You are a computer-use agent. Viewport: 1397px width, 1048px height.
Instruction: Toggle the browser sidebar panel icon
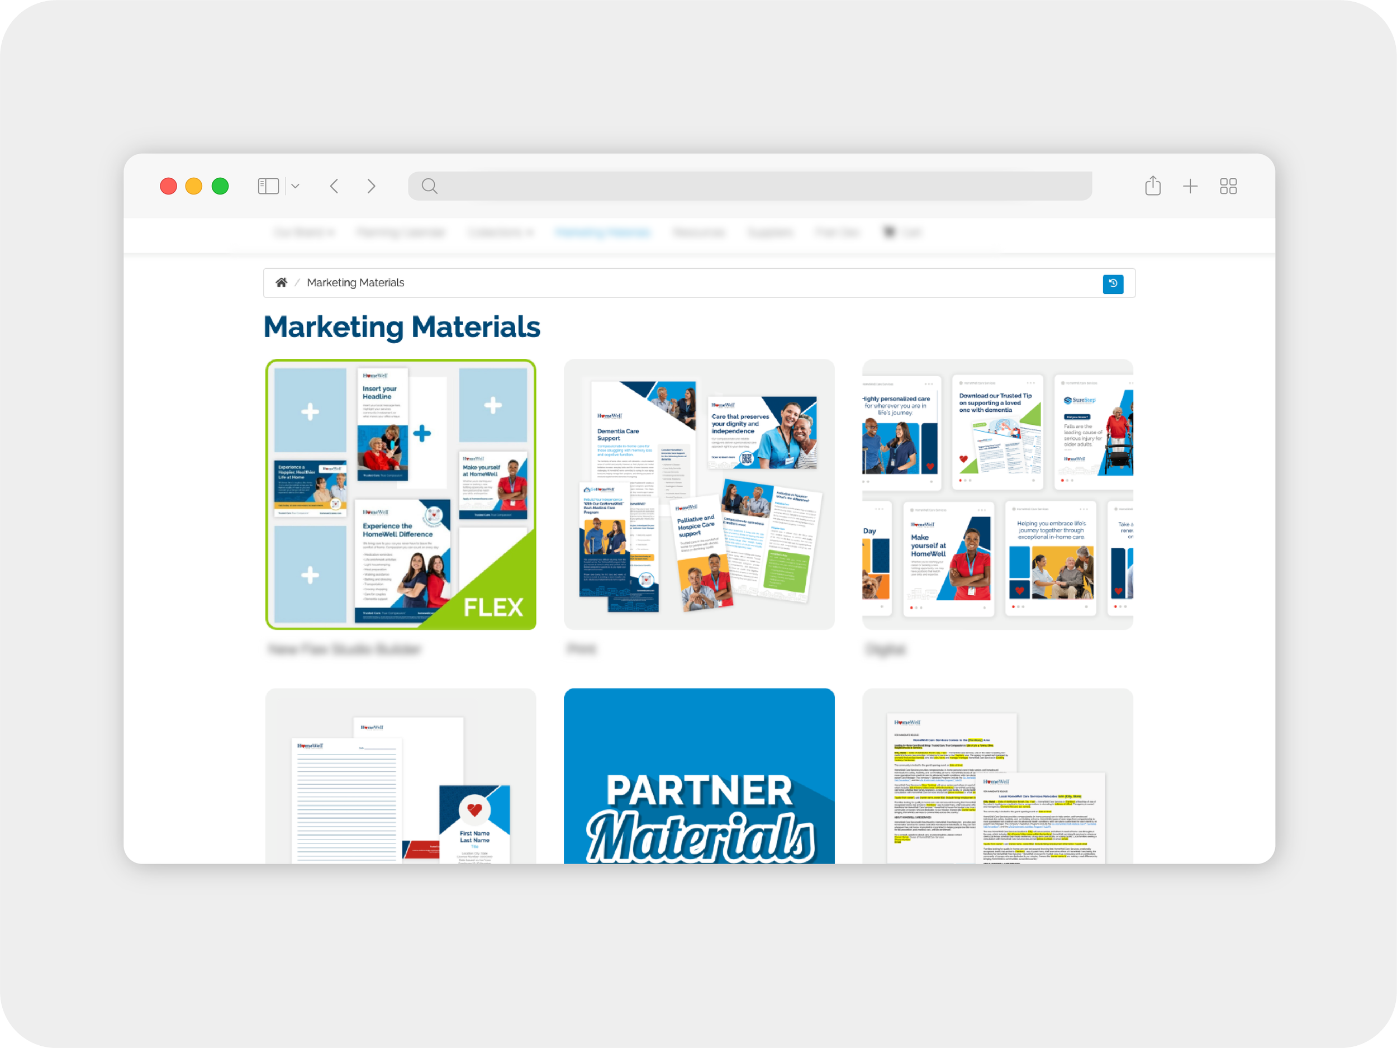[268, 186]
